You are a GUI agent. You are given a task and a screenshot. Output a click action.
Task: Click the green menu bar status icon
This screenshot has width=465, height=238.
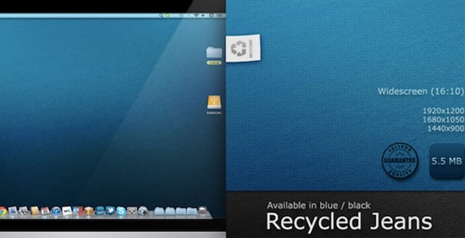168,15
